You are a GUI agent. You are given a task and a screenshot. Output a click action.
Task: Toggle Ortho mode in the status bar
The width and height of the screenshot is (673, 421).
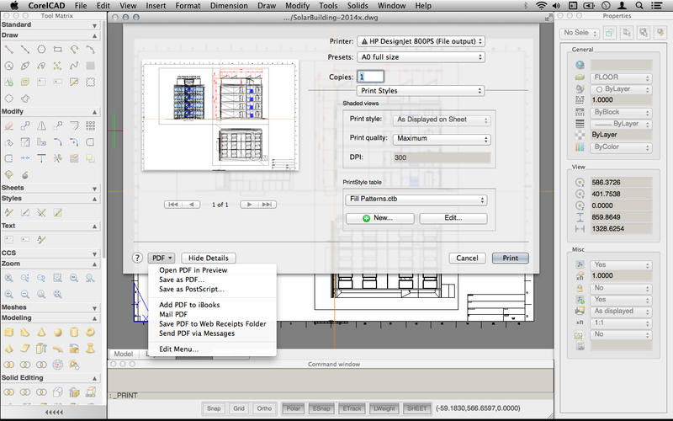(264, 408)
